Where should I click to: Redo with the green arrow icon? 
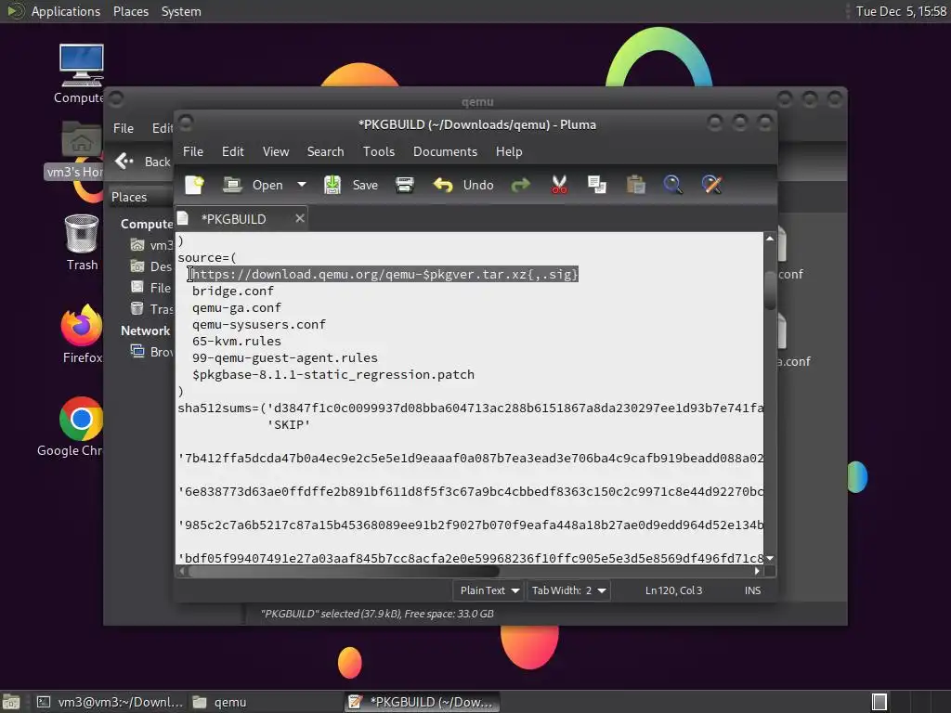pyautogui.click(x=520, y=185)
